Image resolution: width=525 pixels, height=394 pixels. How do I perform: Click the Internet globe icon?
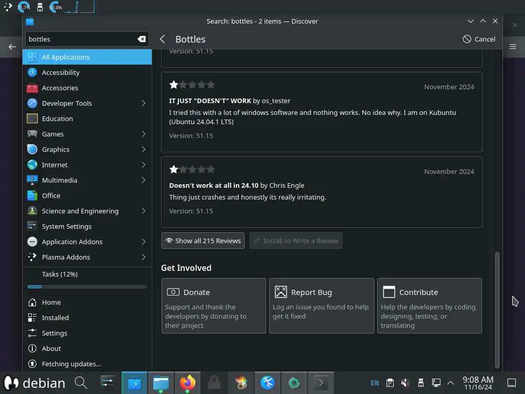point(32,165)
